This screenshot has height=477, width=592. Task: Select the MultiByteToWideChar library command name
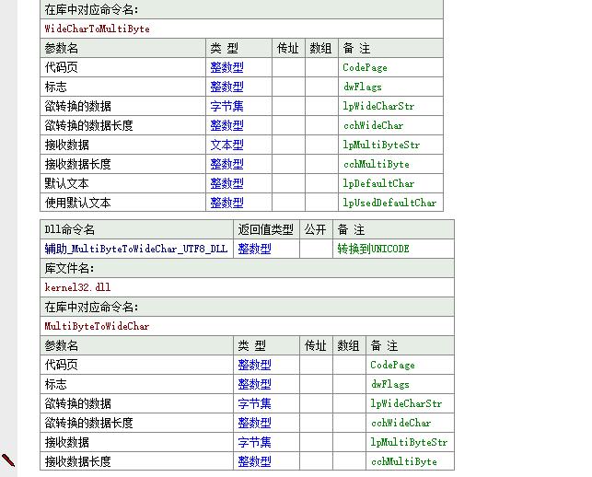tap(97, 326)
